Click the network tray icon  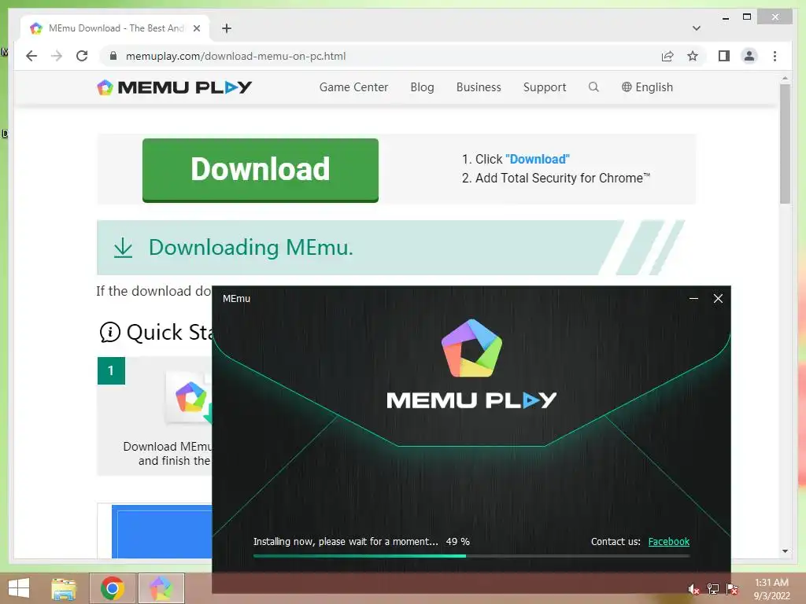(712, 589)
